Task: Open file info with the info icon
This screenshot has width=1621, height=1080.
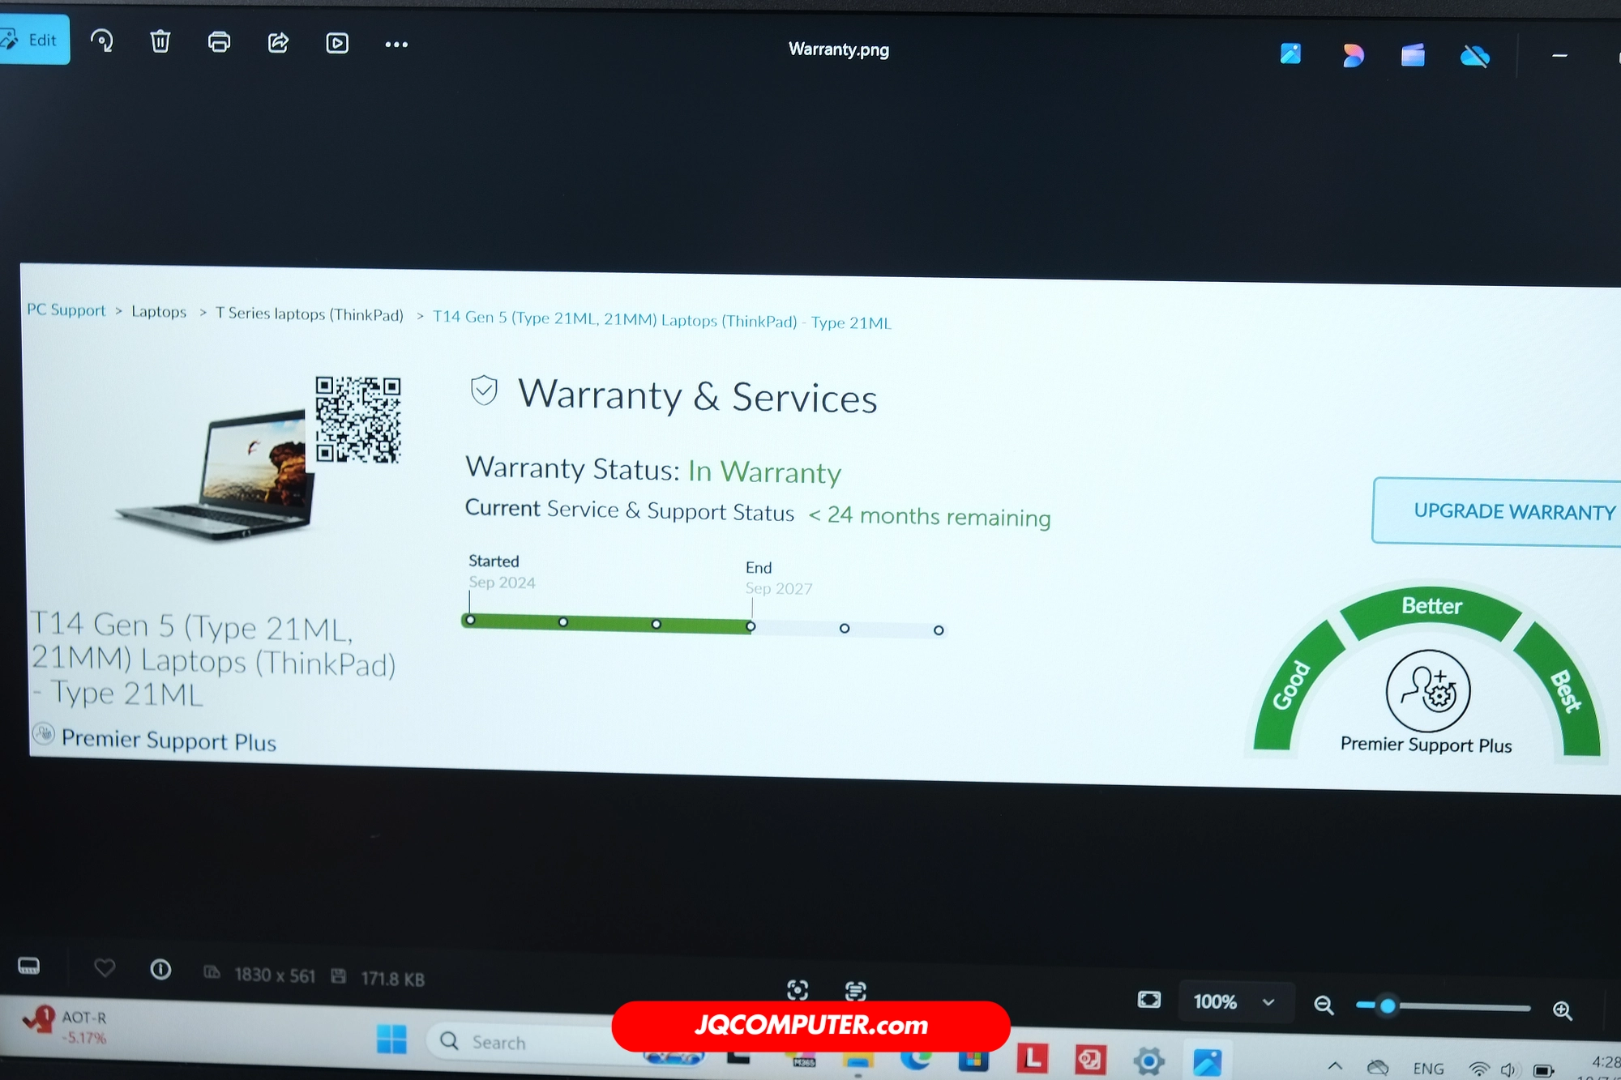Action: (160, 969)
